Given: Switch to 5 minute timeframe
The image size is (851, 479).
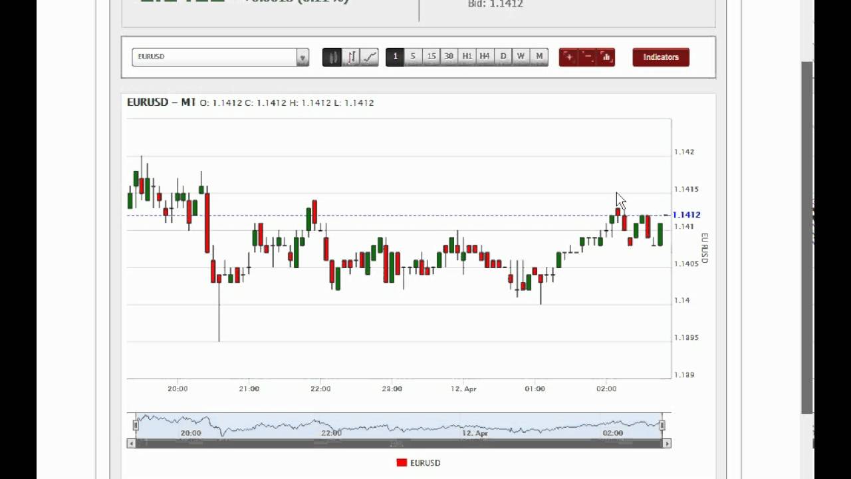Looking at the screenshot, I should [413, 57].
